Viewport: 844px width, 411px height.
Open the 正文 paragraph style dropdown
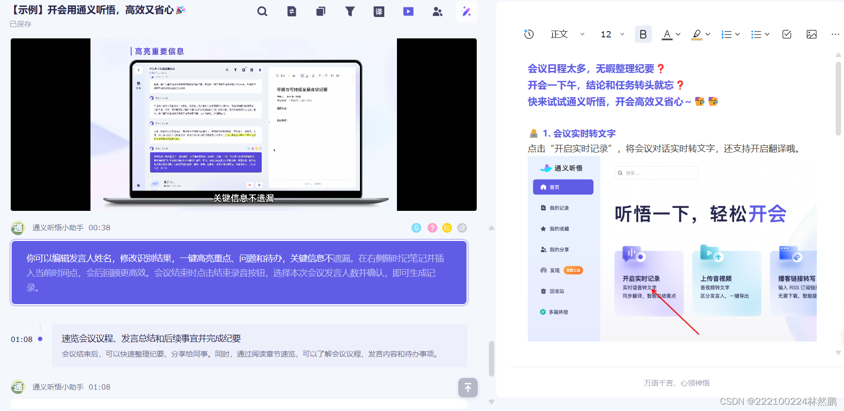click(x=567, y=34)
